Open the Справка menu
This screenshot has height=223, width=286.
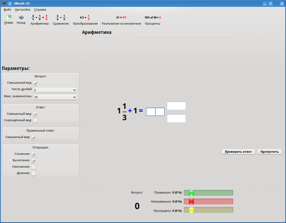click(40, 10)
